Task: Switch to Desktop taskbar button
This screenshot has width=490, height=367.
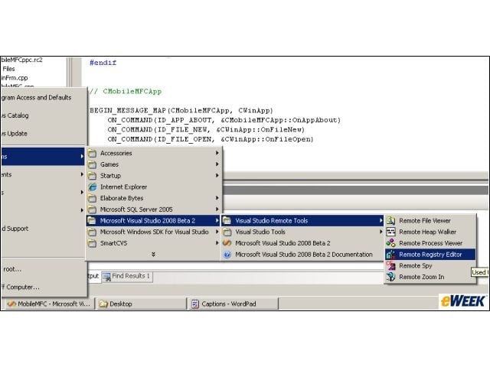Action: click(140, 304)
